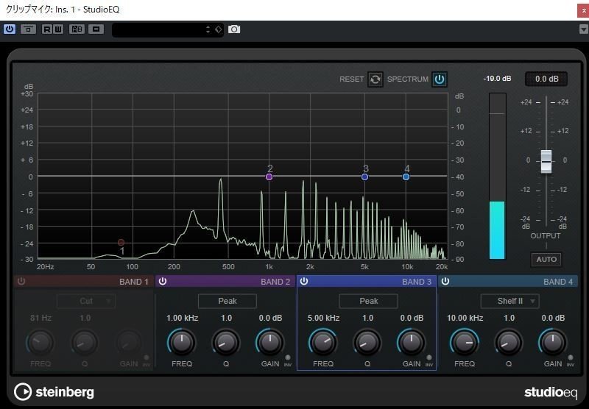Screen dimensions: 589x409
Task: Click Band 1 FREQ knob
Action: coord(40,342)
